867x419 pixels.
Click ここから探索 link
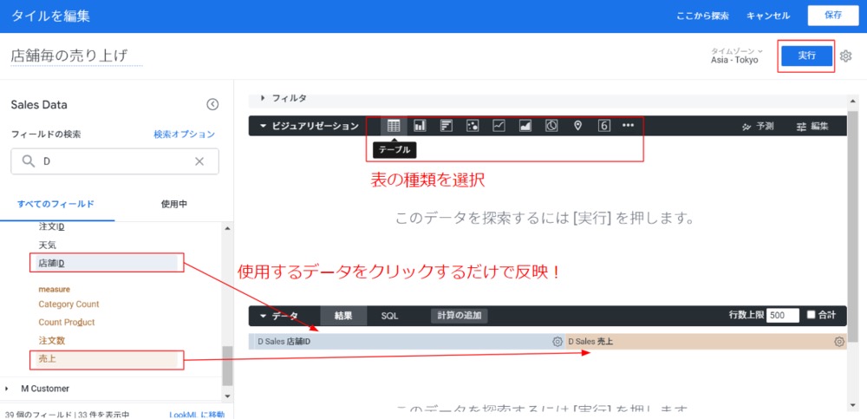703,16
